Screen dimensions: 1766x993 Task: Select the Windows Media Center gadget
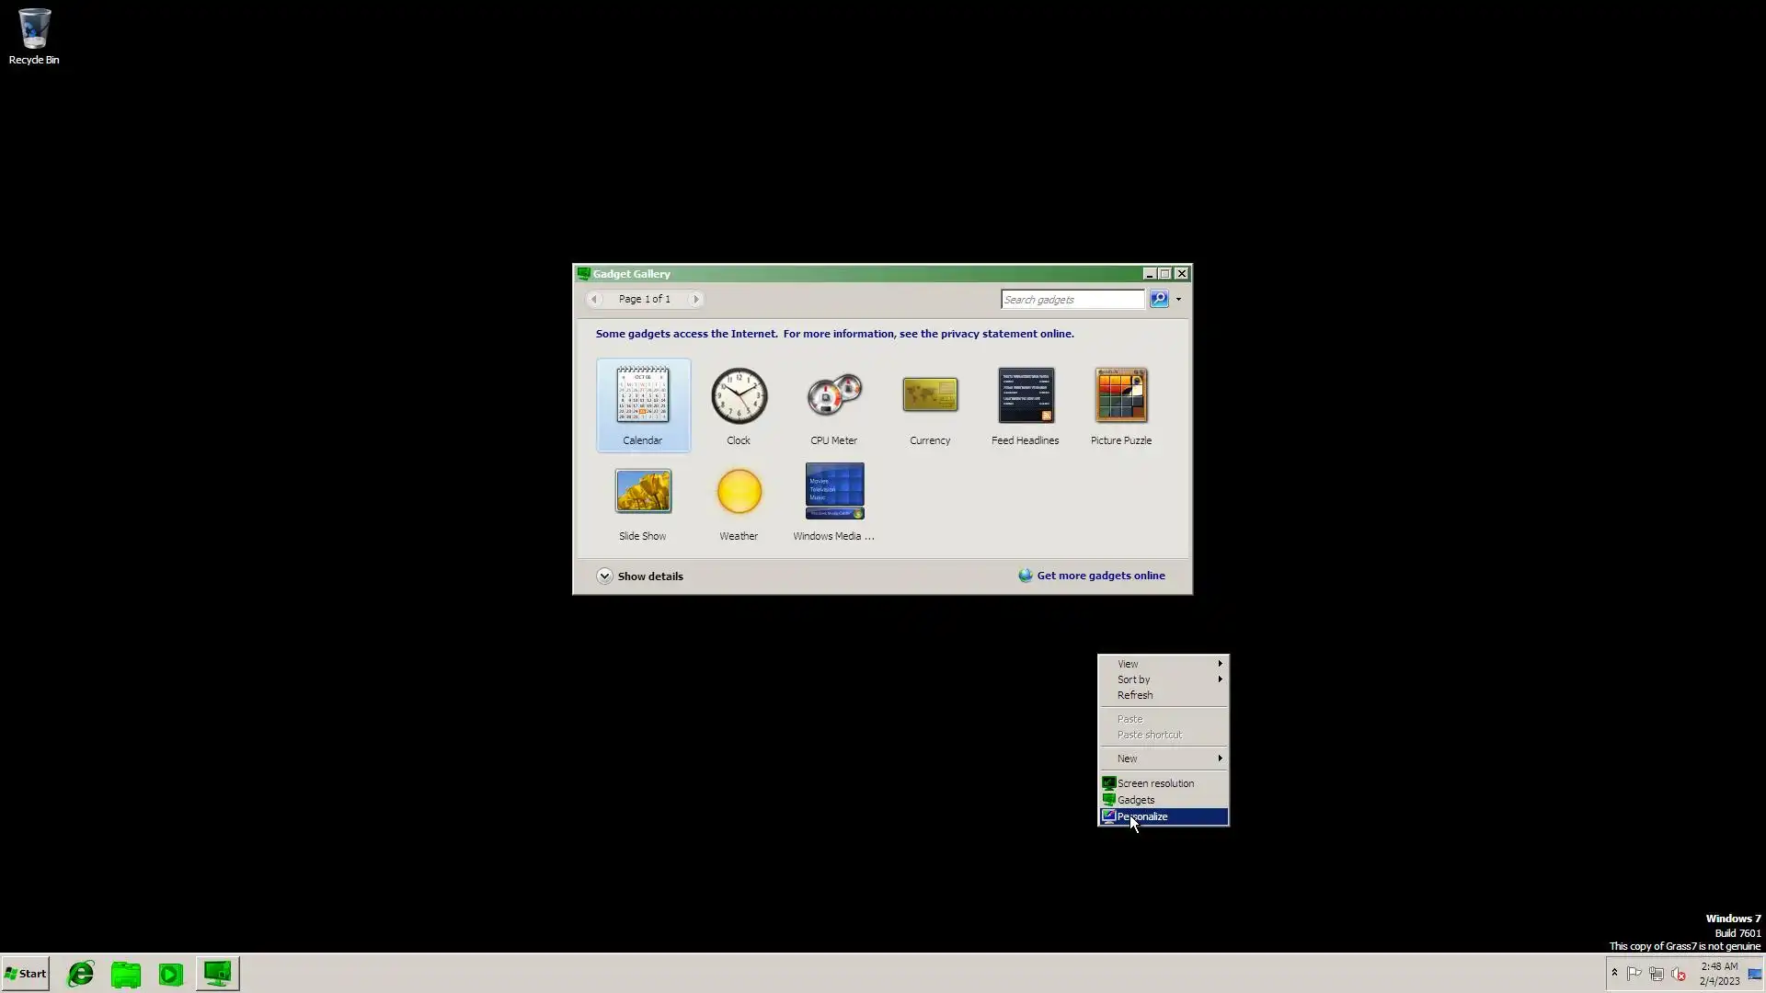tap(834, 492)
